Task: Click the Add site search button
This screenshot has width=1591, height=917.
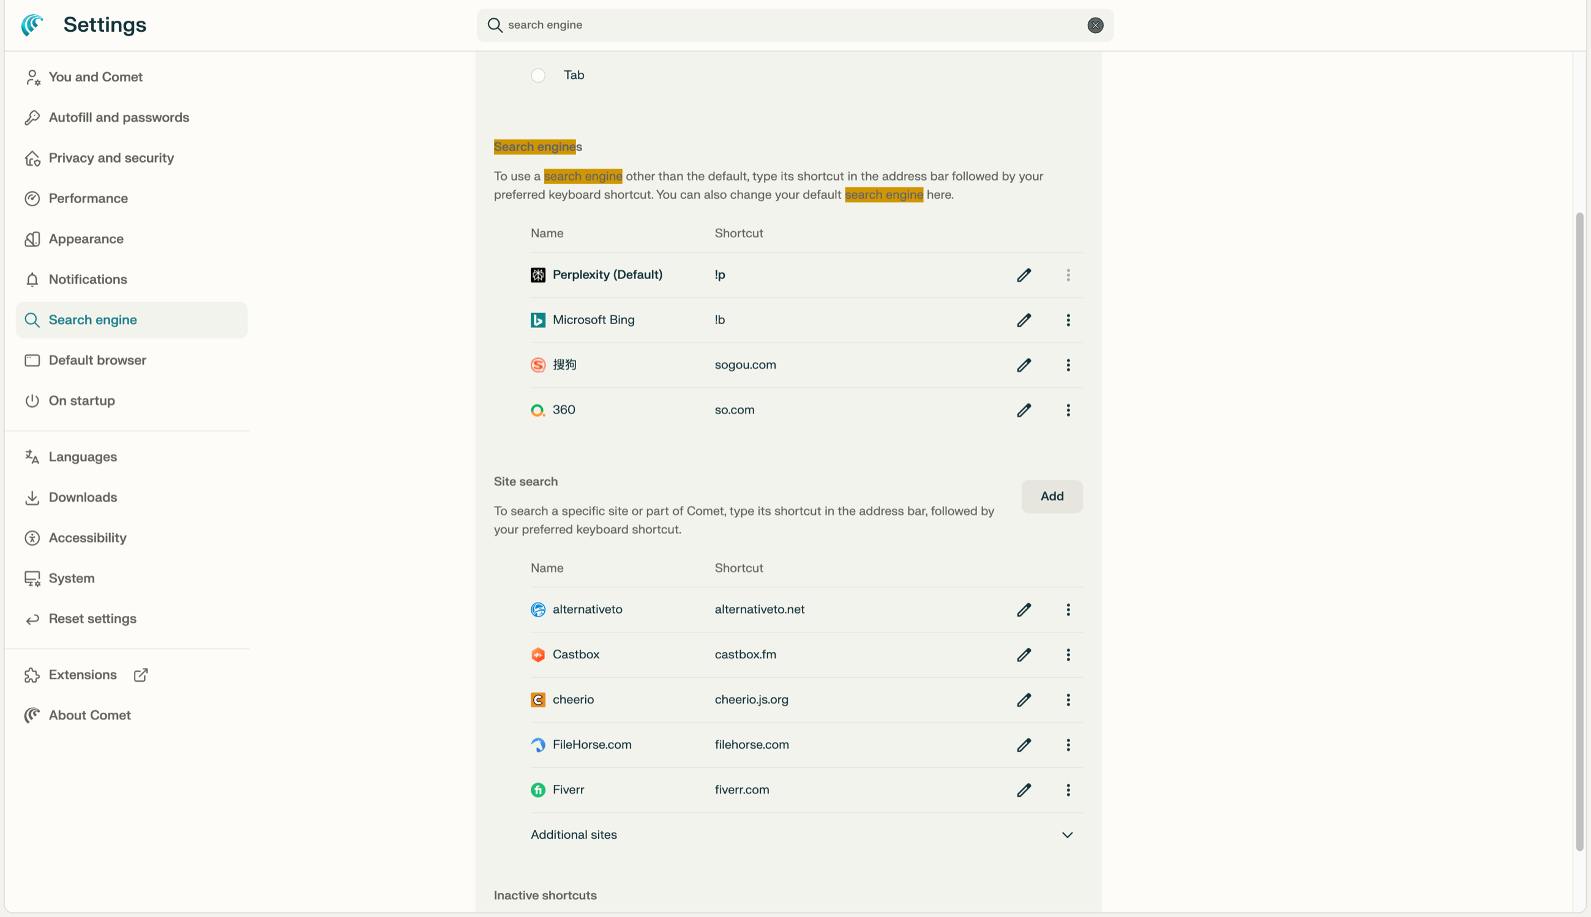Action: (x=1051, y=496)
